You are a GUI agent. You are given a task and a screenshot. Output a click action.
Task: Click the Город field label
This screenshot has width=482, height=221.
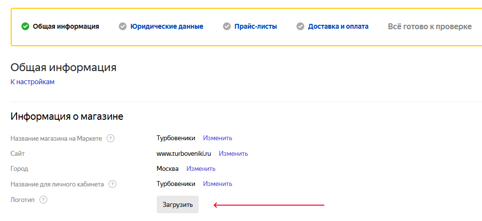(19, 169)
